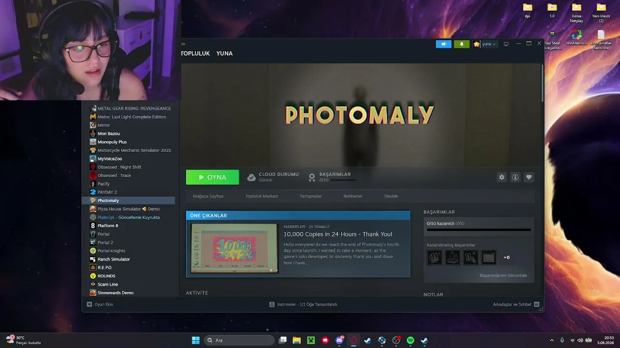This screenshot has width=620, height=348.
Task: Open File Explorer from taskbar
Action: point(296,340)
